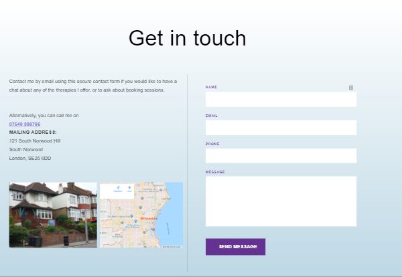Screen dimensions: 402x277
Task: Click the PHONE field label
Action: pyautogui.click(x=212, y=144)
